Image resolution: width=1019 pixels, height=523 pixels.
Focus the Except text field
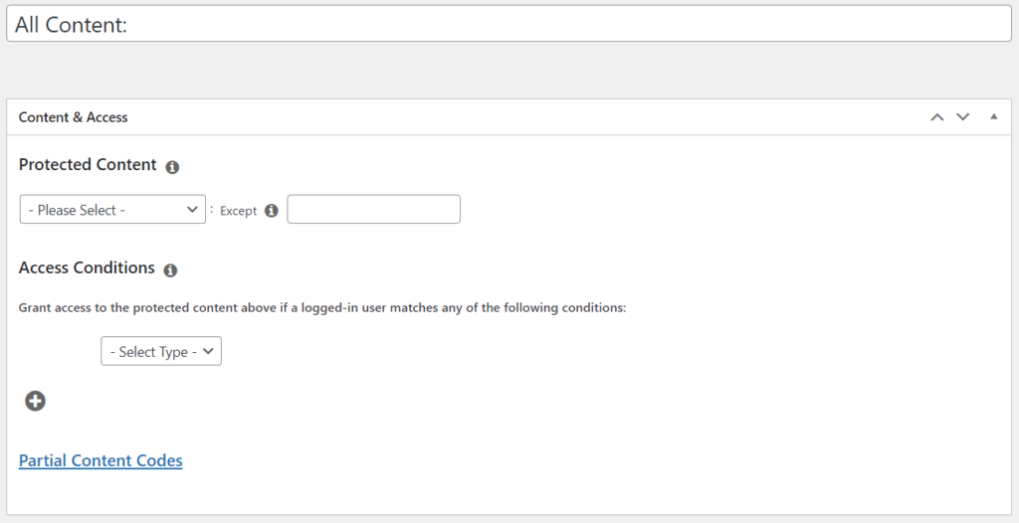pos(374,209)
